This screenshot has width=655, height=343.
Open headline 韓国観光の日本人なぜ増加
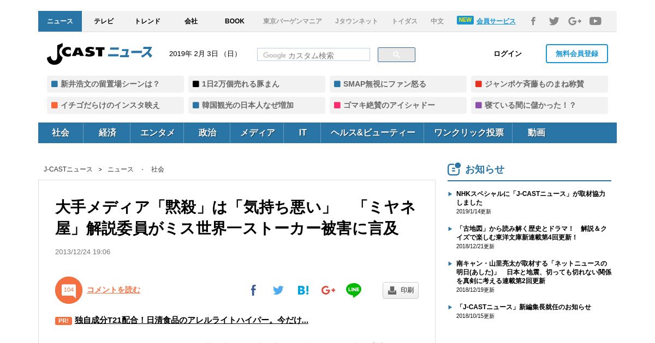(x=257, y=106)
